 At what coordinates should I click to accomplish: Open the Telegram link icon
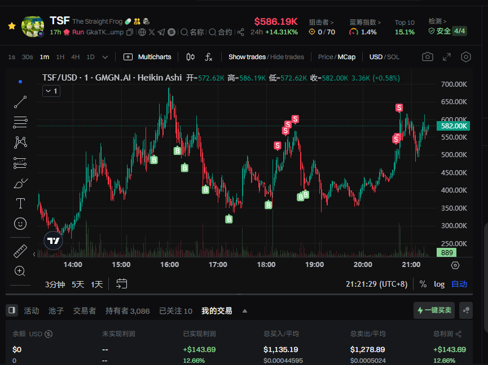161,32
